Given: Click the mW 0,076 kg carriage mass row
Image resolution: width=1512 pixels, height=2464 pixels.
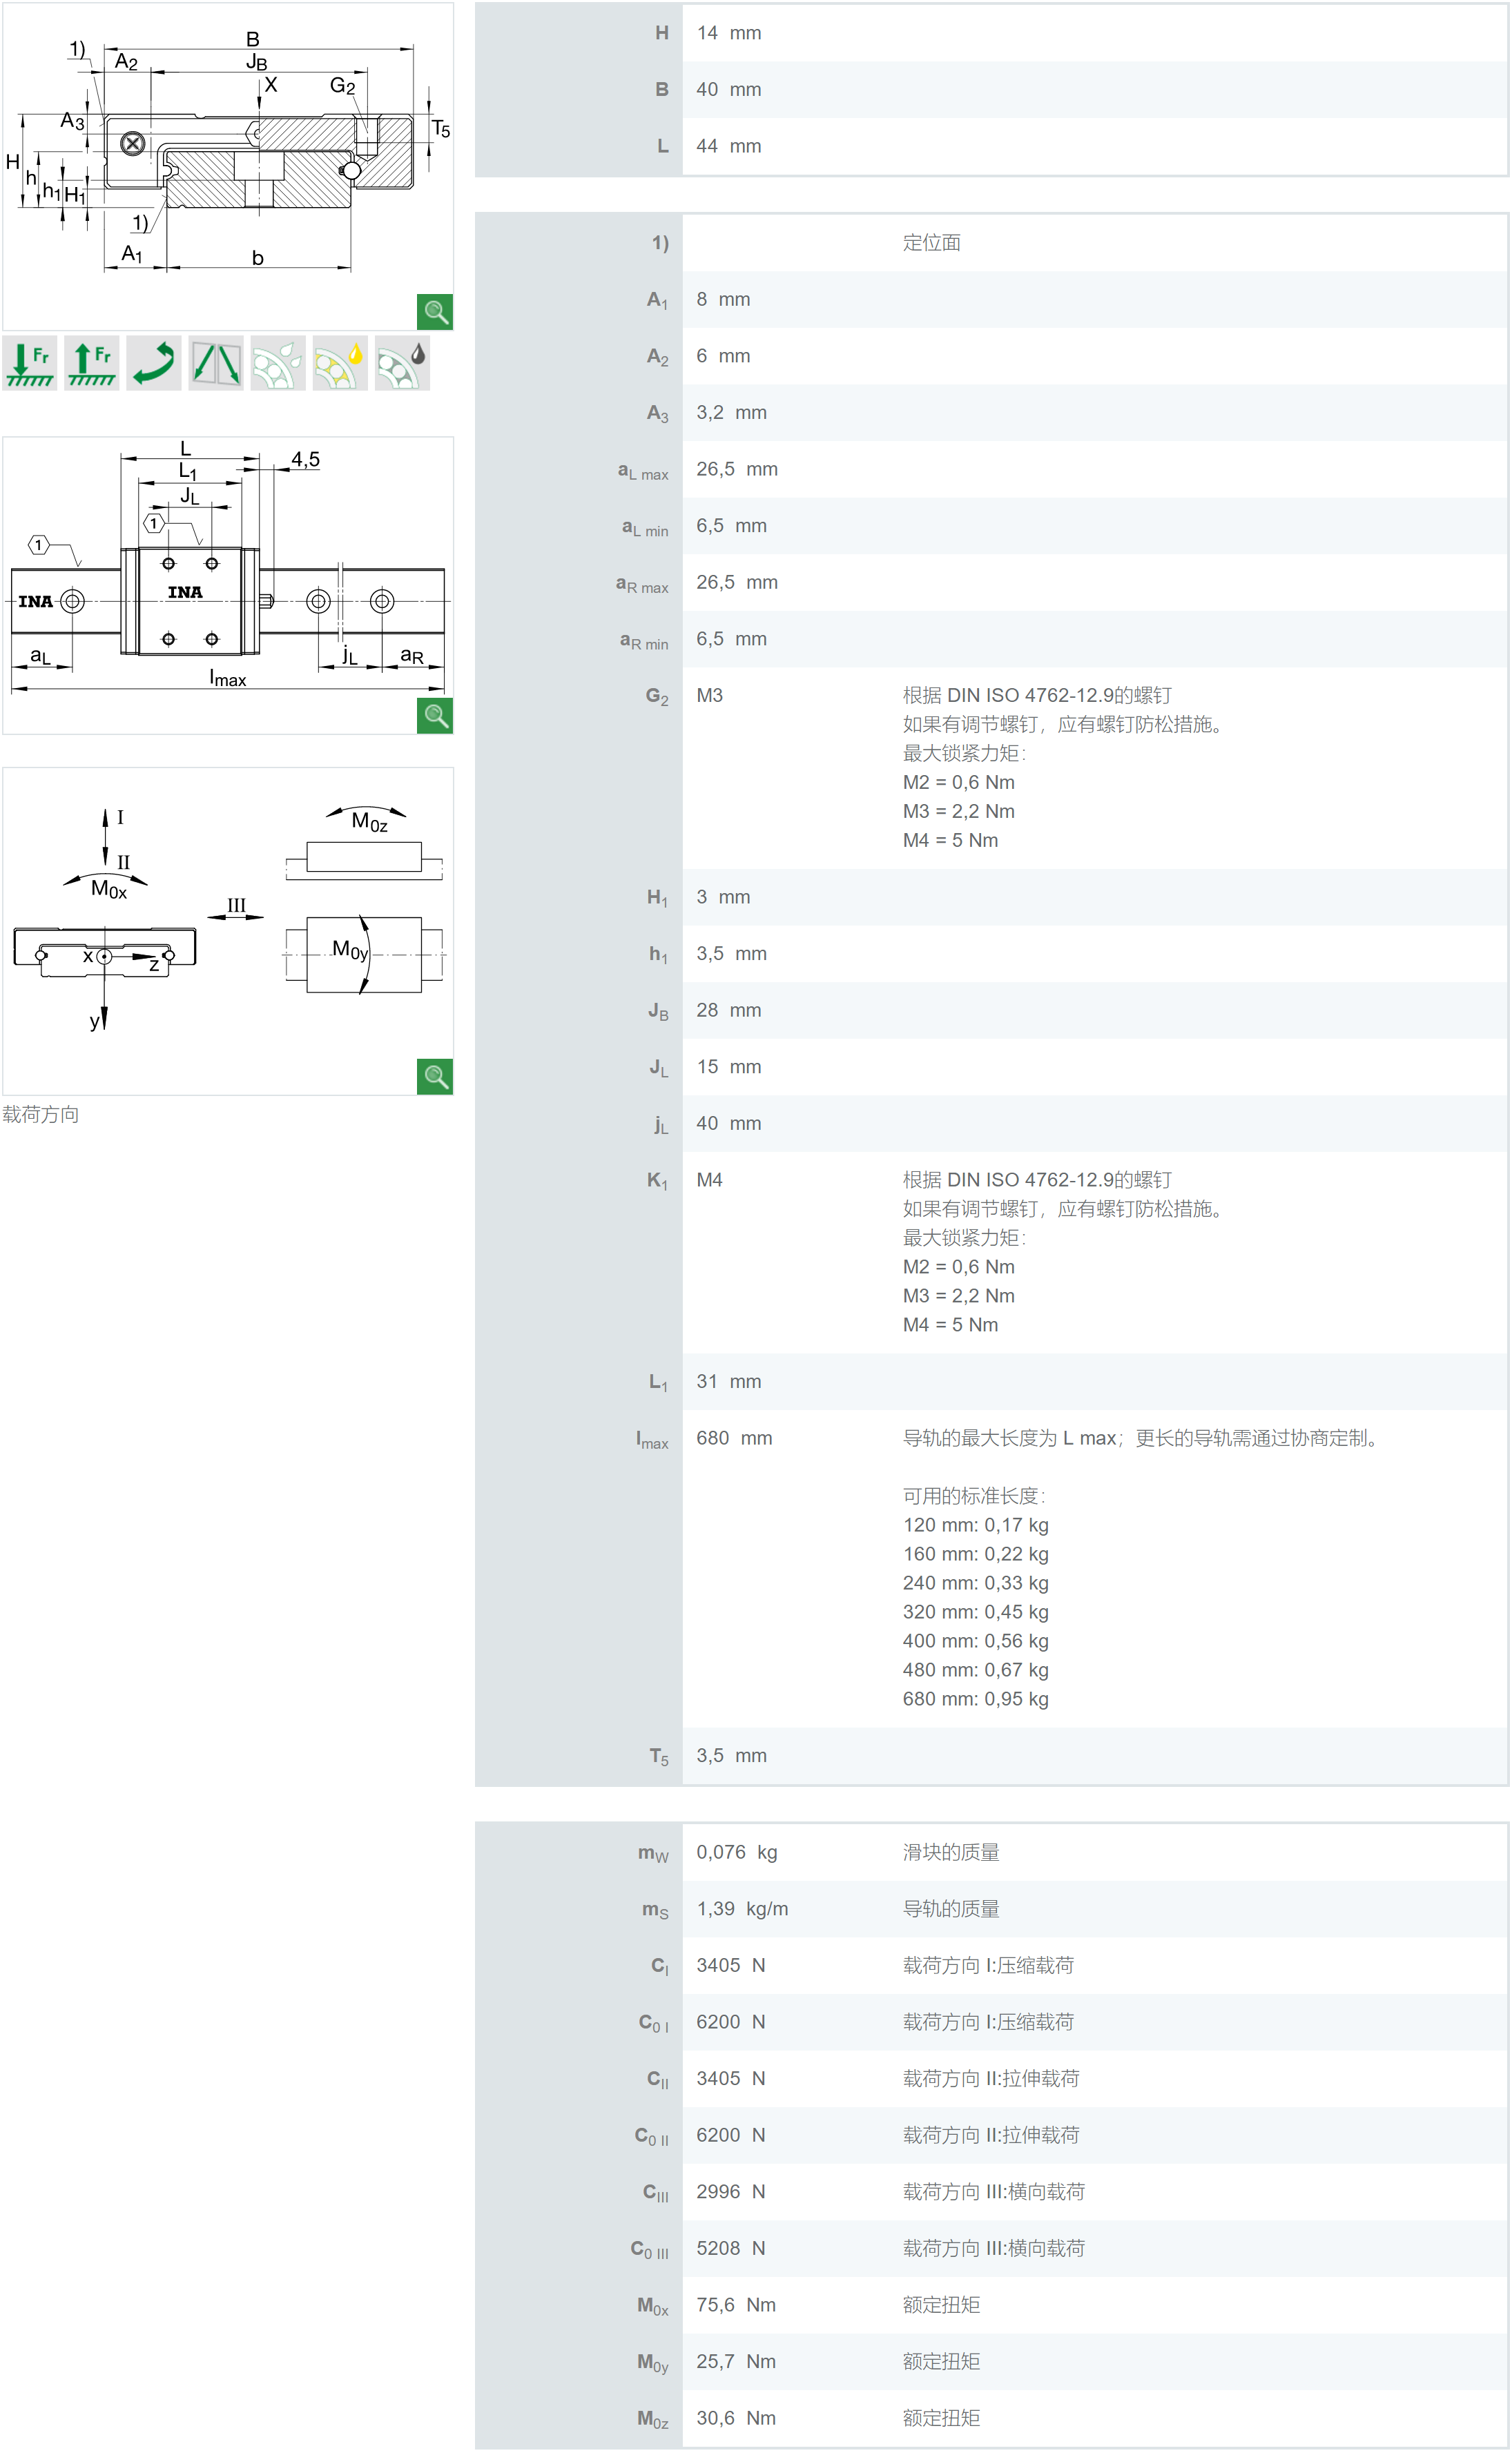Looking at the screenshot, I should click(x=736, y=1852).
